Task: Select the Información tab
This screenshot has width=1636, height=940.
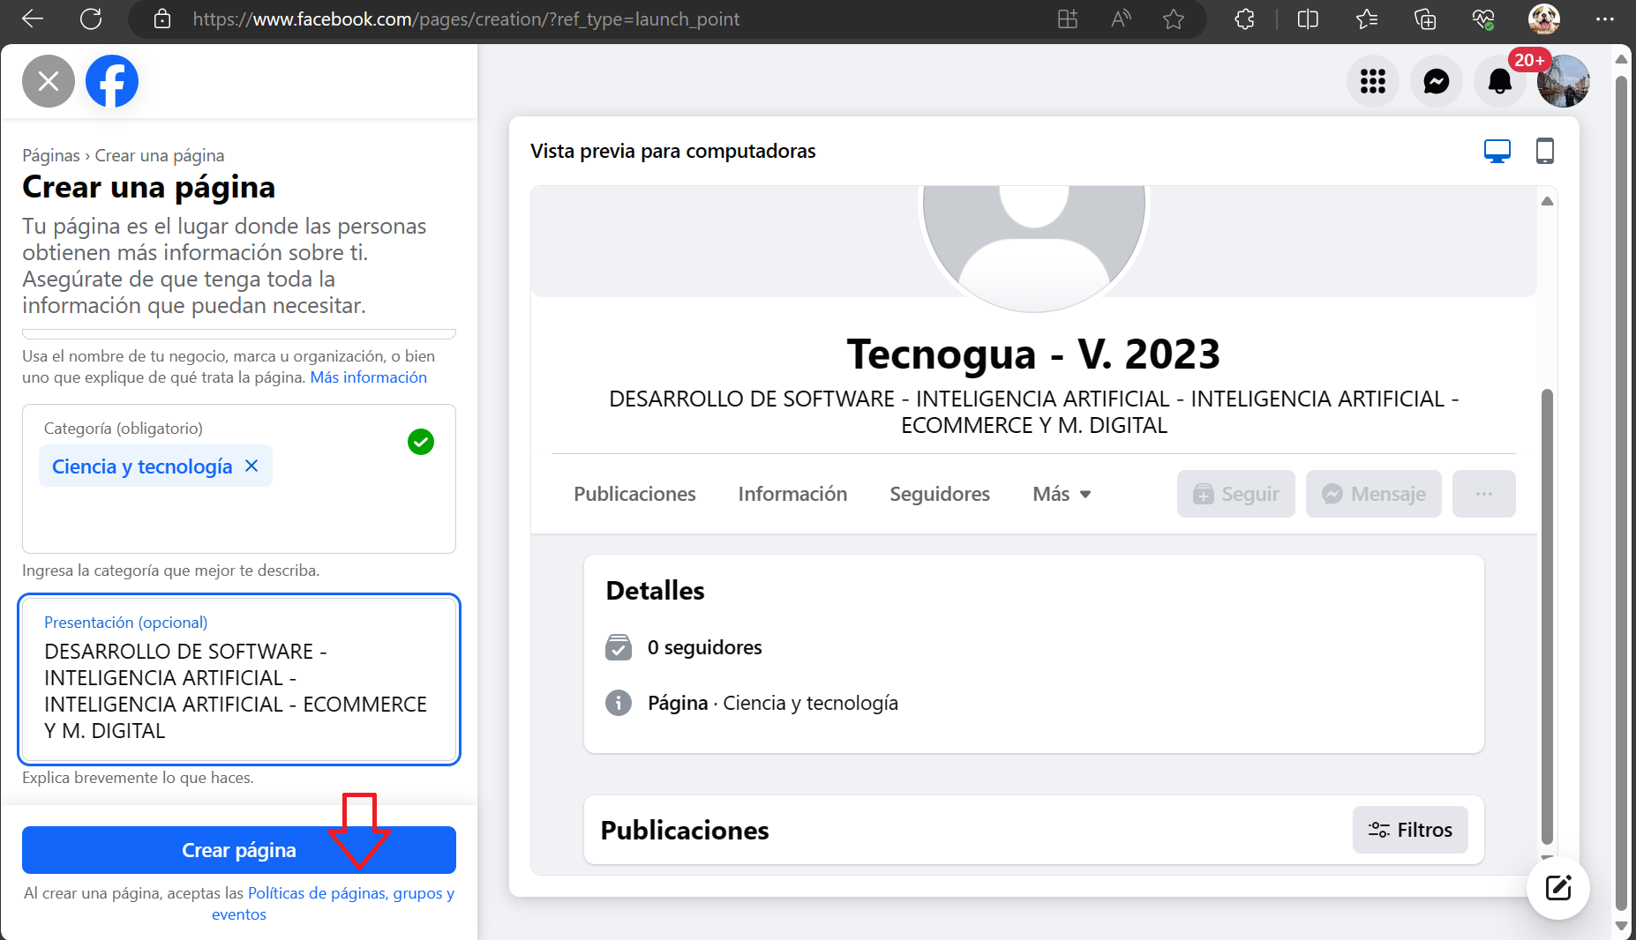Action: pos(792,494)
